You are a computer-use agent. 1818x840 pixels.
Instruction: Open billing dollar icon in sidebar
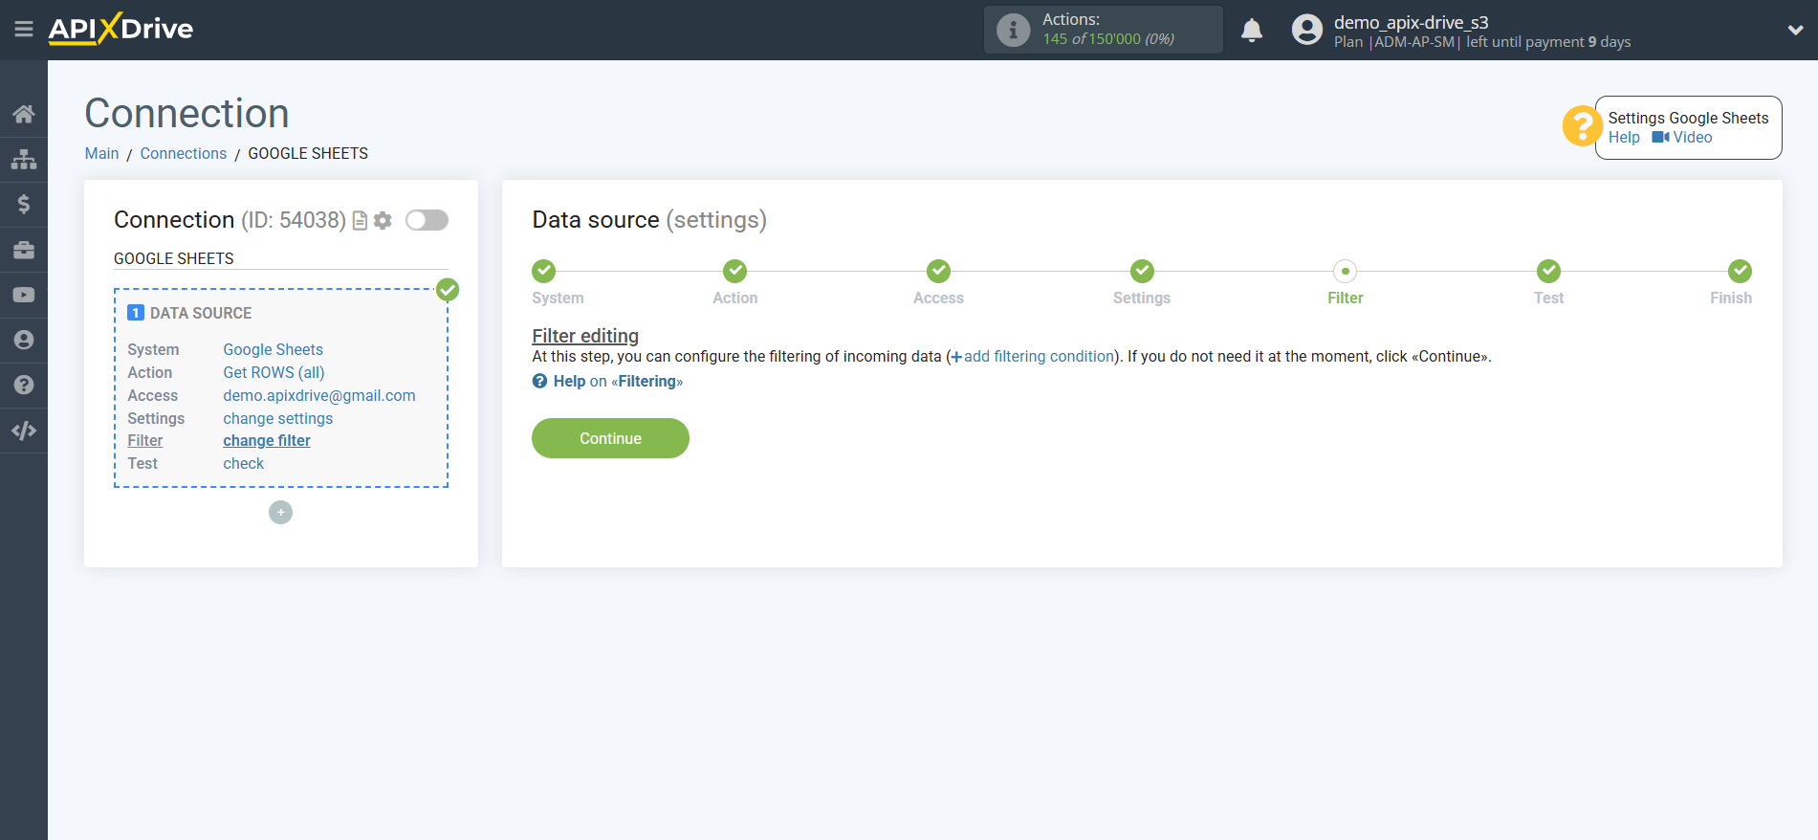pyautogui.click(x=24, y=204)
